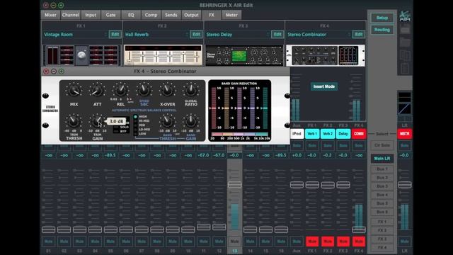Click the SBC speed knob

click(144, 91)
